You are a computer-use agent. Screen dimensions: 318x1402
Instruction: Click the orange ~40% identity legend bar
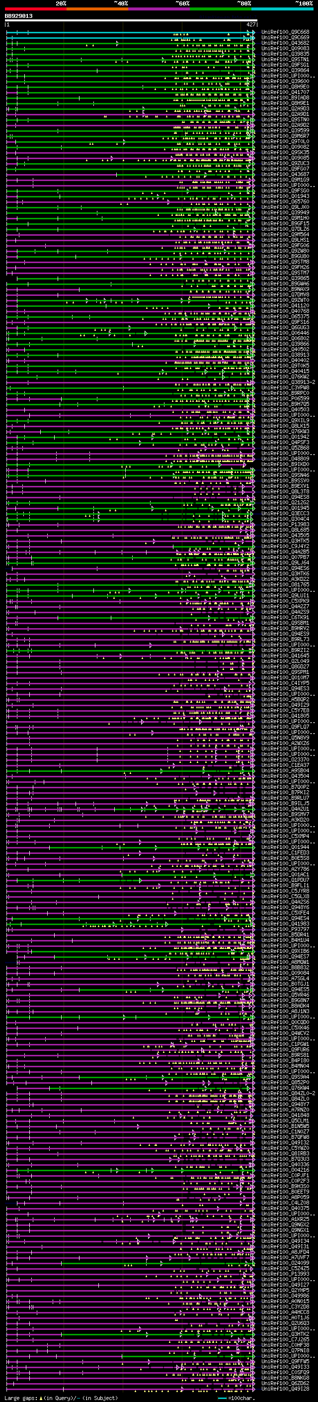pos(97,9)
